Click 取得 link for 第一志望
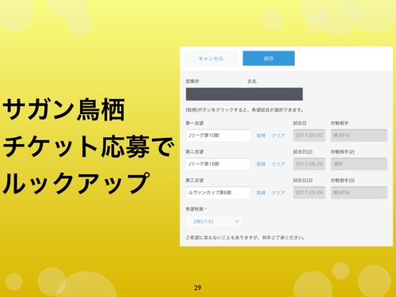Viewport: 396px width, 297px height. [x=261, y=135]
